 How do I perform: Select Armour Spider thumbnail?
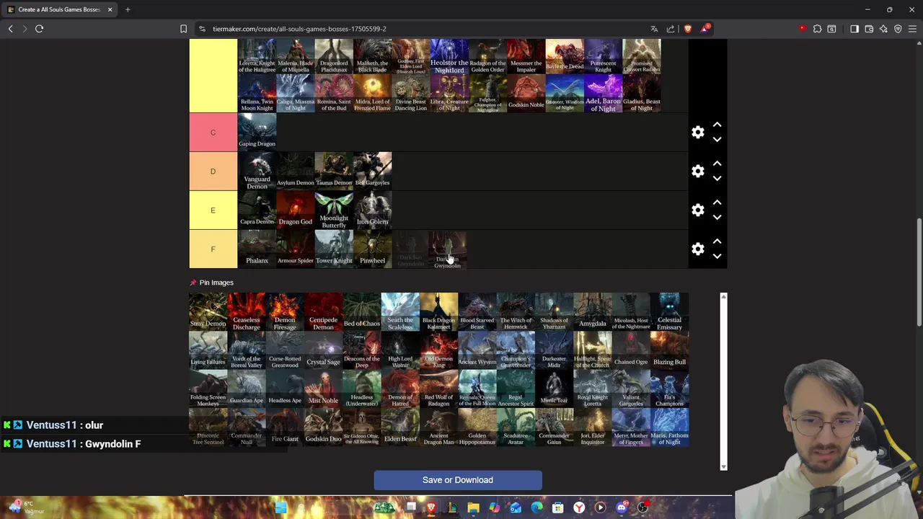pos(296,249)
